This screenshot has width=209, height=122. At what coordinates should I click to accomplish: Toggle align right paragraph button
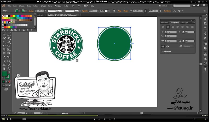point(173,27)
